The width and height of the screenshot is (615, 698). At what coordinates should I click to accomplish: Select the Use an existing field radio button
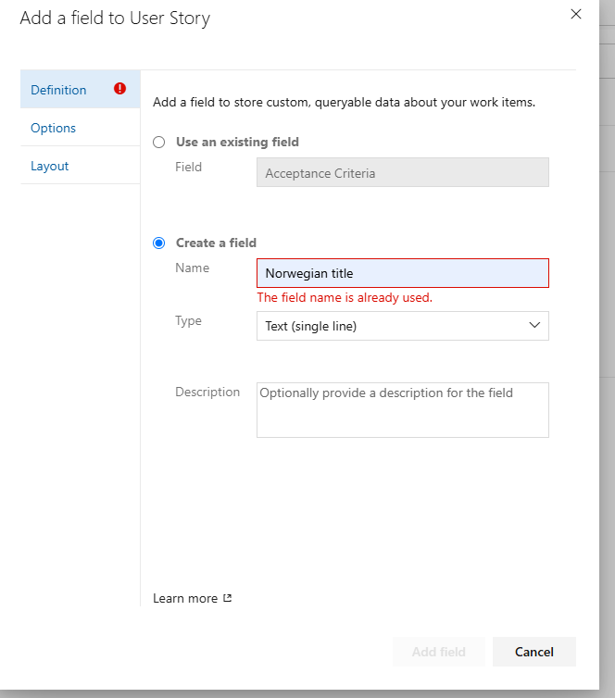159,142
